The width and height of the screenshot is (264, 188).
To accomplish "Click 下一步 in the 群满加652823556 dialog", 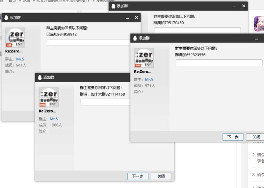I will click(x=233, y=137).
